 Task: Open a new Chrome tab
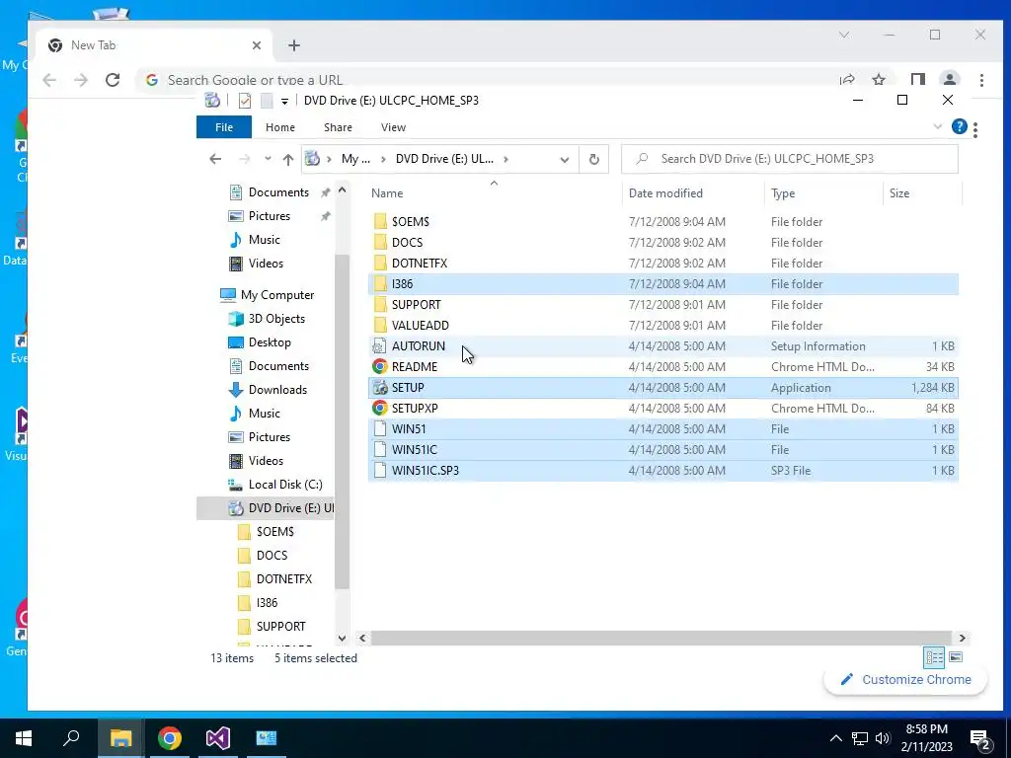tap(294, 45)
